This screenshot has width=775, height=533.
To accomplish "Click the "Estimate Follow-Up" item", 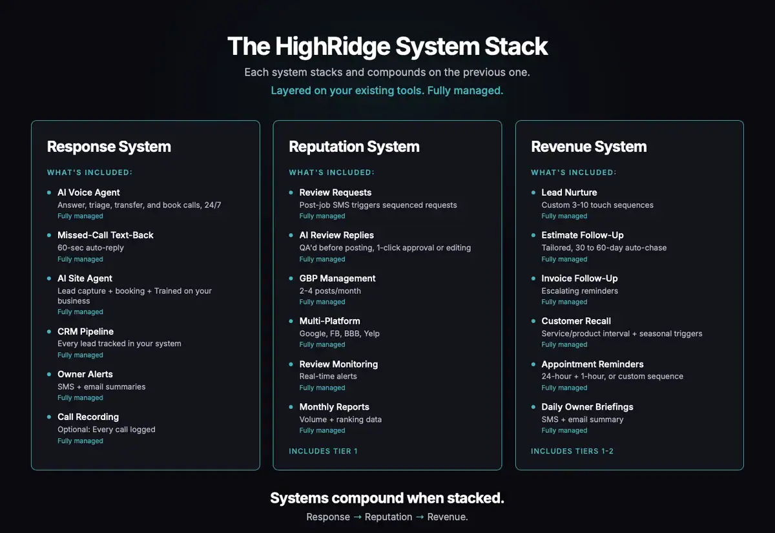I will click(x=583, y=235).
